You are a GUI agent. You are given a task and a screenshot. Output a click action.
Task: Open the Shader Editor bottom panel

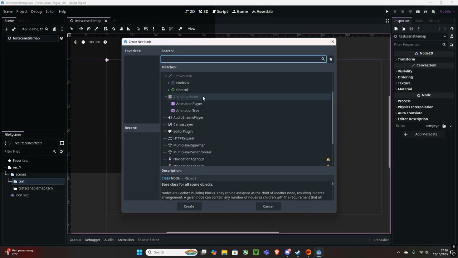click(x=148, y=240)
